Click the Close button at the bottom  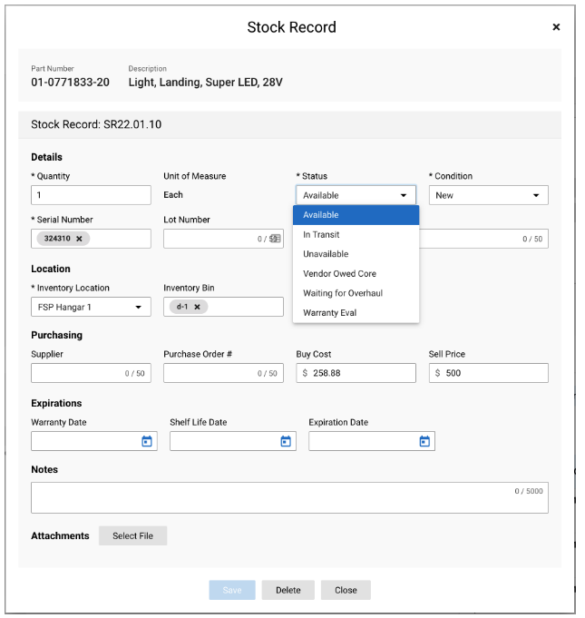point(346,590)
